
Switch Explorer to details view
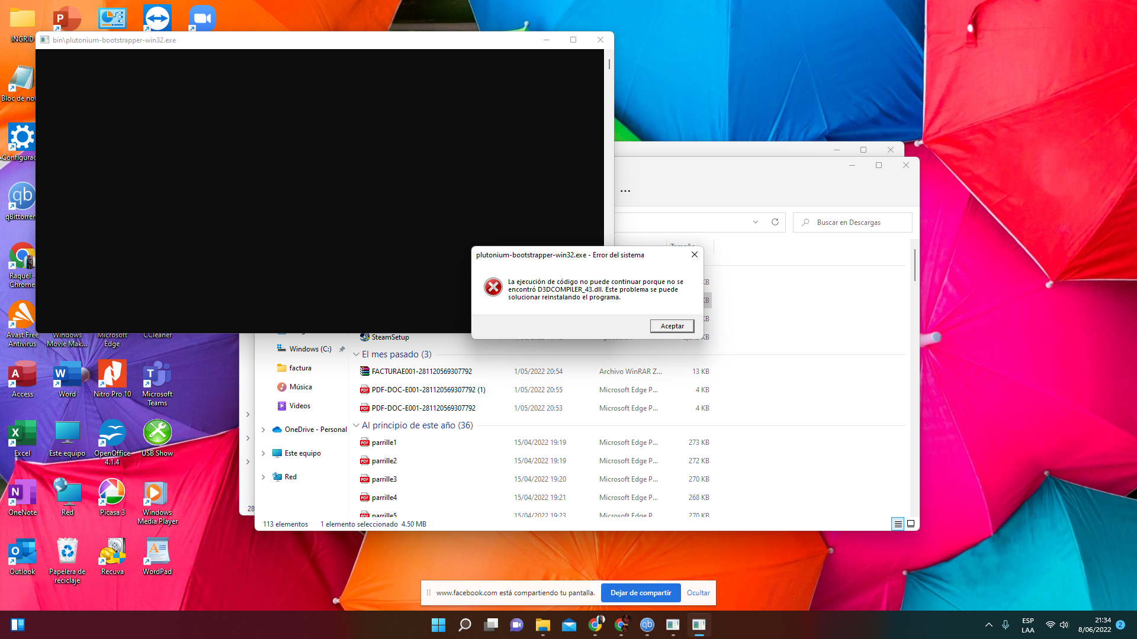(898, 524)
